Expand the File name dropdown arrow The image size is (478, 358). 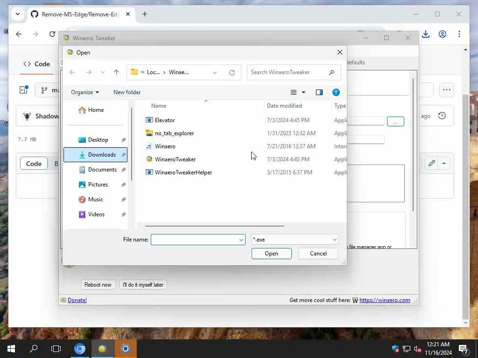click(x=241, y=240)
